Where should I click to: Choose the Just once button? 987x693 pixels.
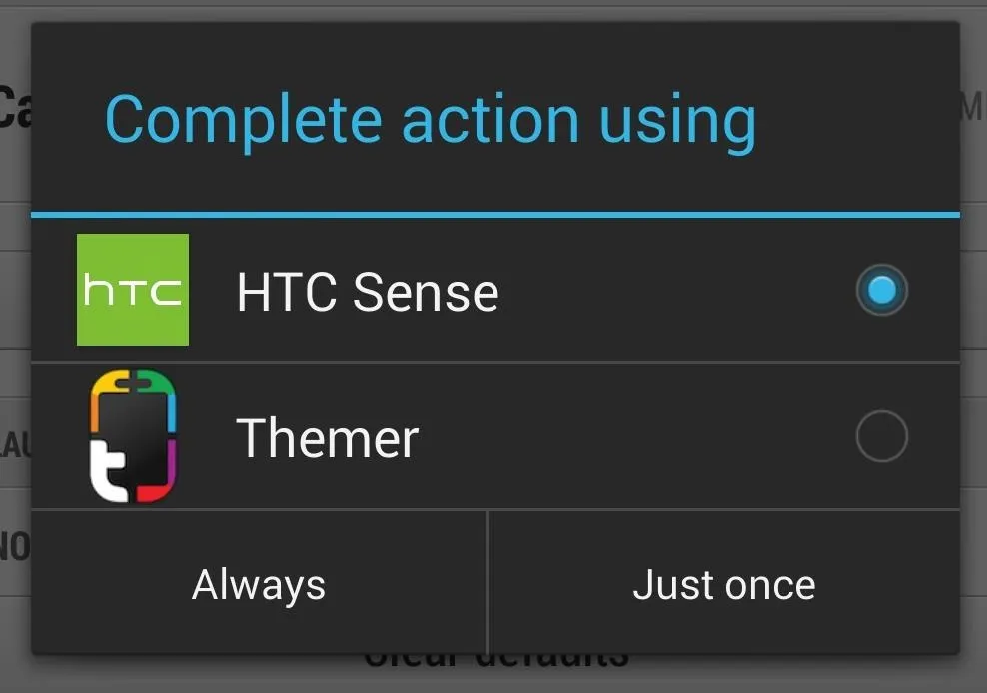click(x=724, y=584)
